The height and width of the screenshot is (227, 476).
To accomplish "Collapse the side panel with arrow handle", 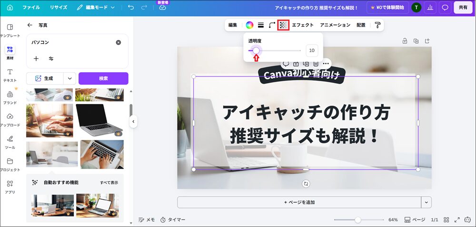I will [133, 122].
